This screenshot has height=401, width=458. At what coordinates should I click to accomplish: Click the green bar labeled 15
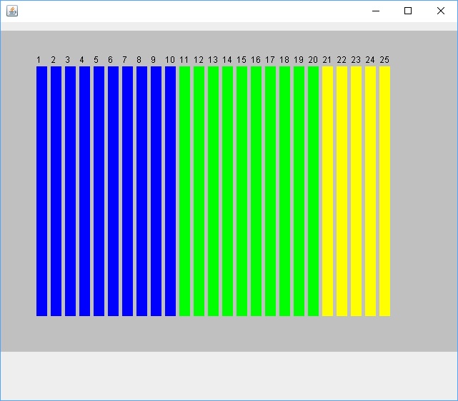pos(242,191)
